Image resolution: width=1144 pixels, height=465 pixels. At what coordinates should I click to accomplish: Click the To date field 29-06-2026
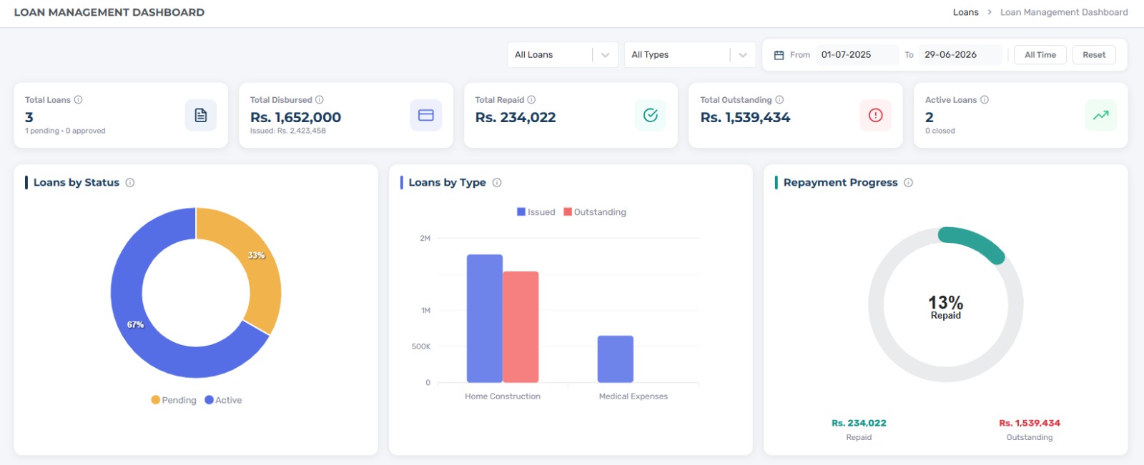pyautogui.click(x=960, y=55)
